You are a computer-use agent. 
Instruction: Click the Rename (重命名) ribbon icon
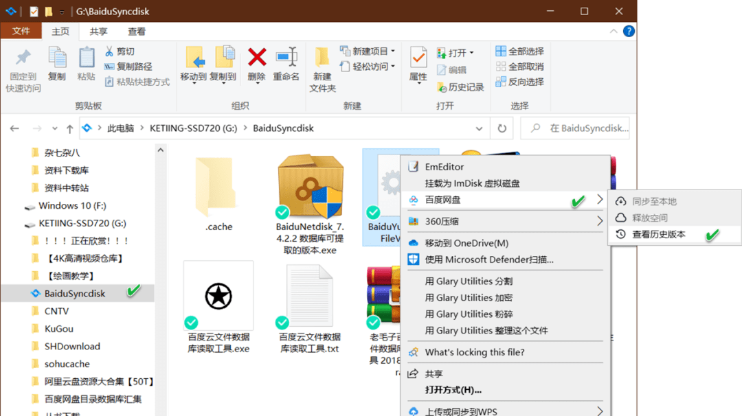coord(286,58)
